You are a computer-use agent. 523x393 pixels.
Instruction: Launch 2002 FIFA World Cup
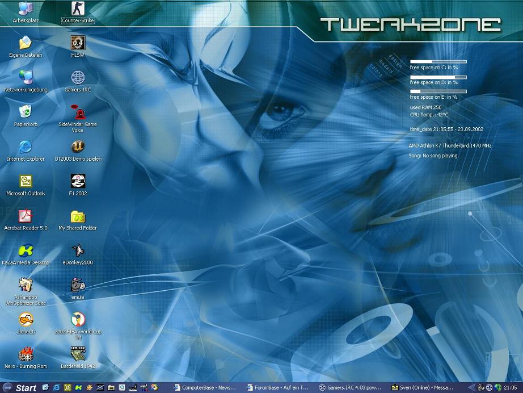tap(78, 326)
